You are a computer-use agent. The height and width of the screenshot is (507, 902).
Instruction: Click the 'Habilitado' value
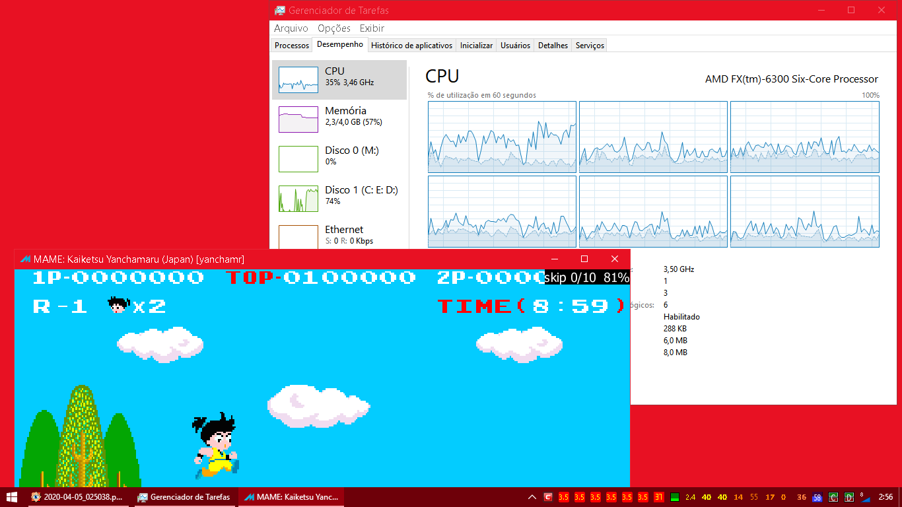pyautogui.click(x=681, y=317)
